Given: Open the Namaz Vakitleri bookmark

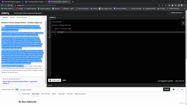Looking at the screenshot, I should [8, 8].
